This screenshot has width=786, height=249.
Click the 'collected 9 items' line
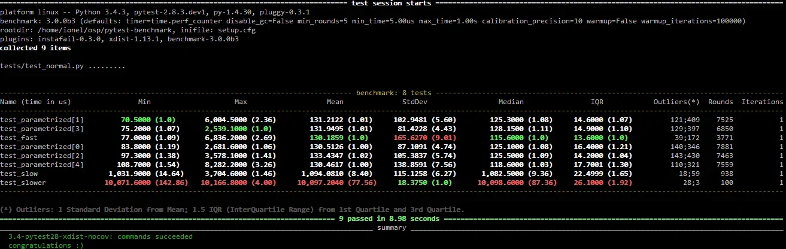point(35,48)
